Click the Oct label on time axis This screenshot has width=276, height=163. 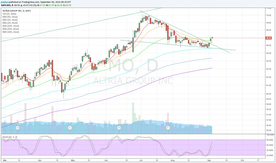242,160
